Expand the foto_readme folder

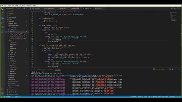coord(12,17)
